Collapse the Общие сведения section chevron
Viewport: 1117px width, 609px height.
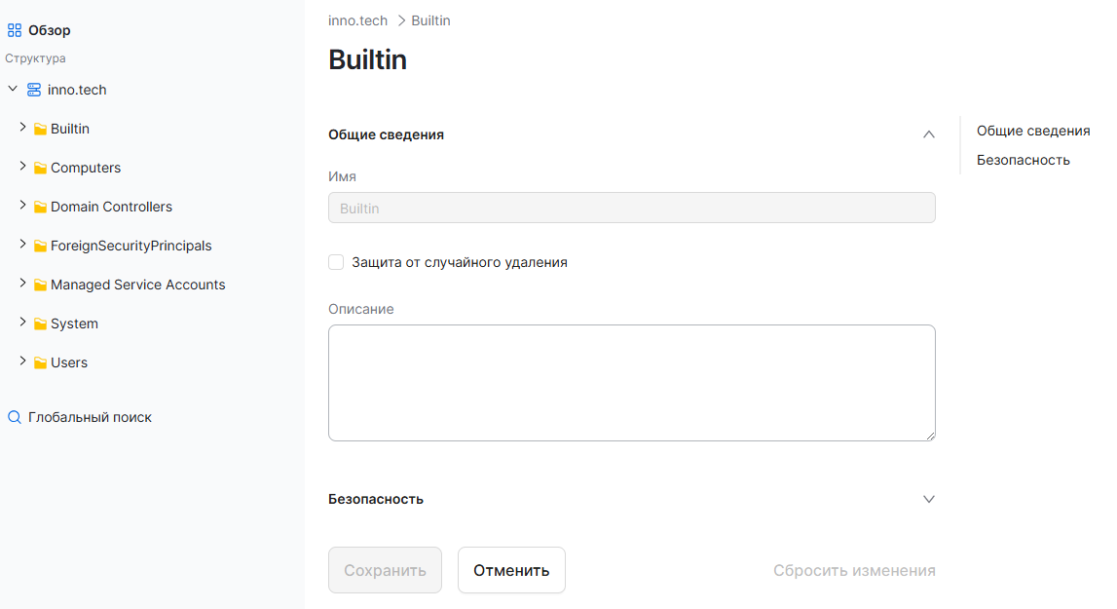928,134
